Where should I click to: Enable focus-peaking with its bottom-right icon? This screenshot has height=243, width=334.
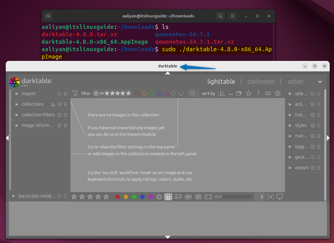click(x=270, y=197)
